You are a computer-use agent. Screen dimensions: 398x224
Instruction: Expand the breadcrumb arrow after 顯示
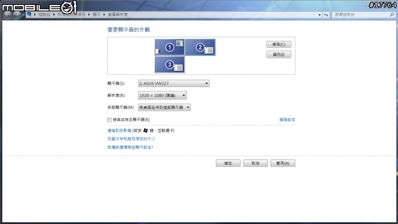tap(104, 14)
